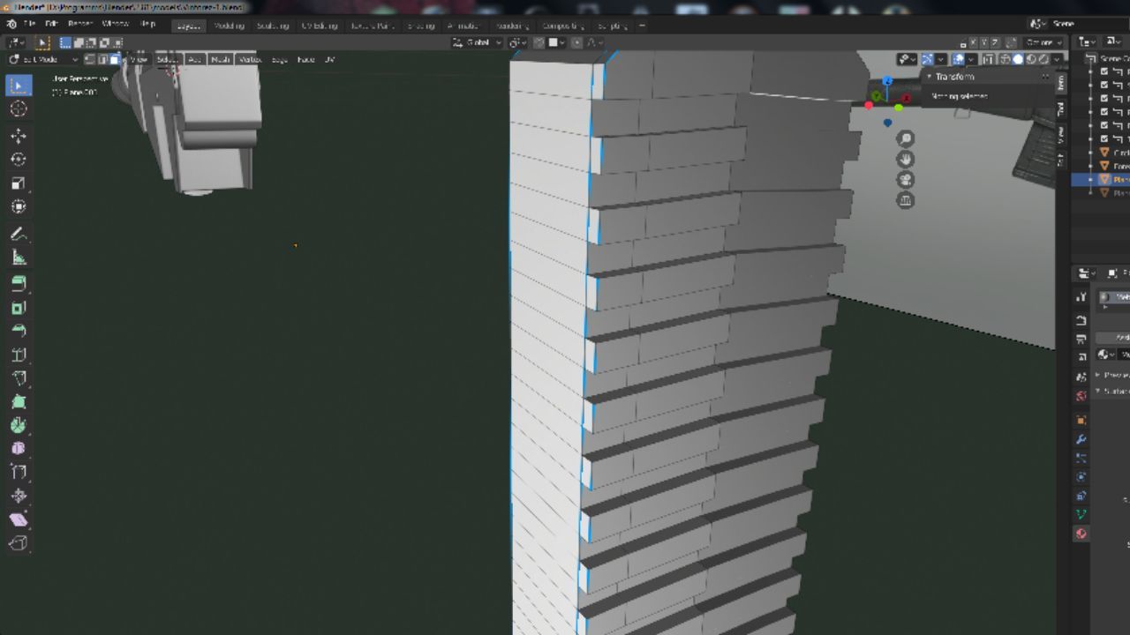Viewport: 1130px width, 635px height.
Task: Expand the Preview panel in properties
Action: pyautogui.click(x=1098, y=375)
